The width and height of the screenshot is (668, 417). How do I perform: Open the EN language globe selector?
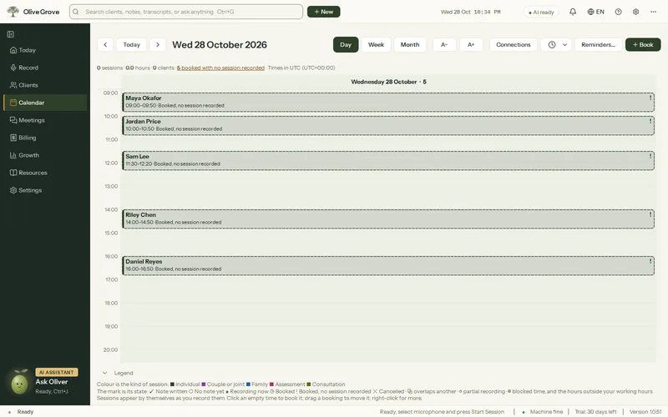pyautogui.click(x=595, y=12)
